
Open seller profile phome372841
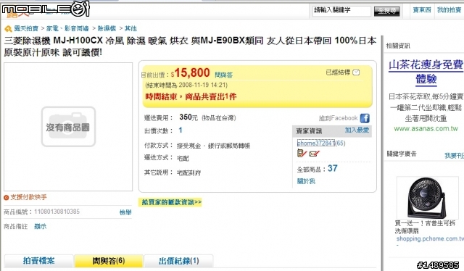(316, 143)
